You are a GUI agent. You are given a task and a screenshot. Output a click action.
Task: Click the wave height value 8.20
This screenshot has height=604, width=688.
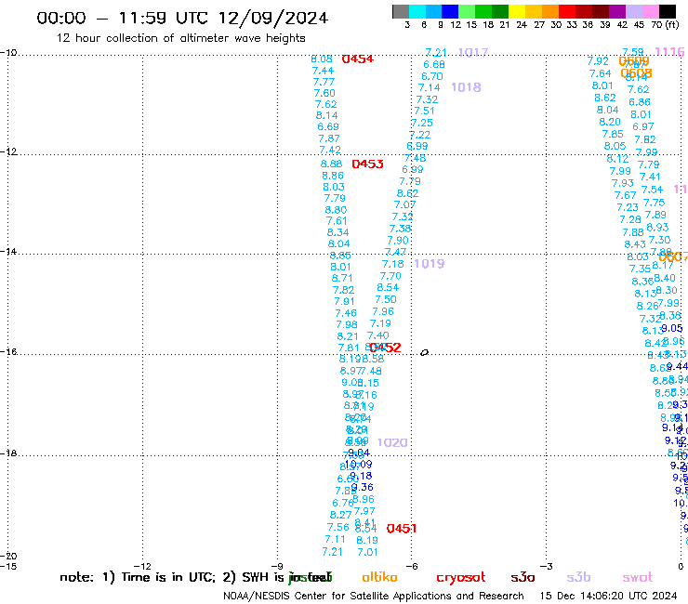(x=610, y=122)
